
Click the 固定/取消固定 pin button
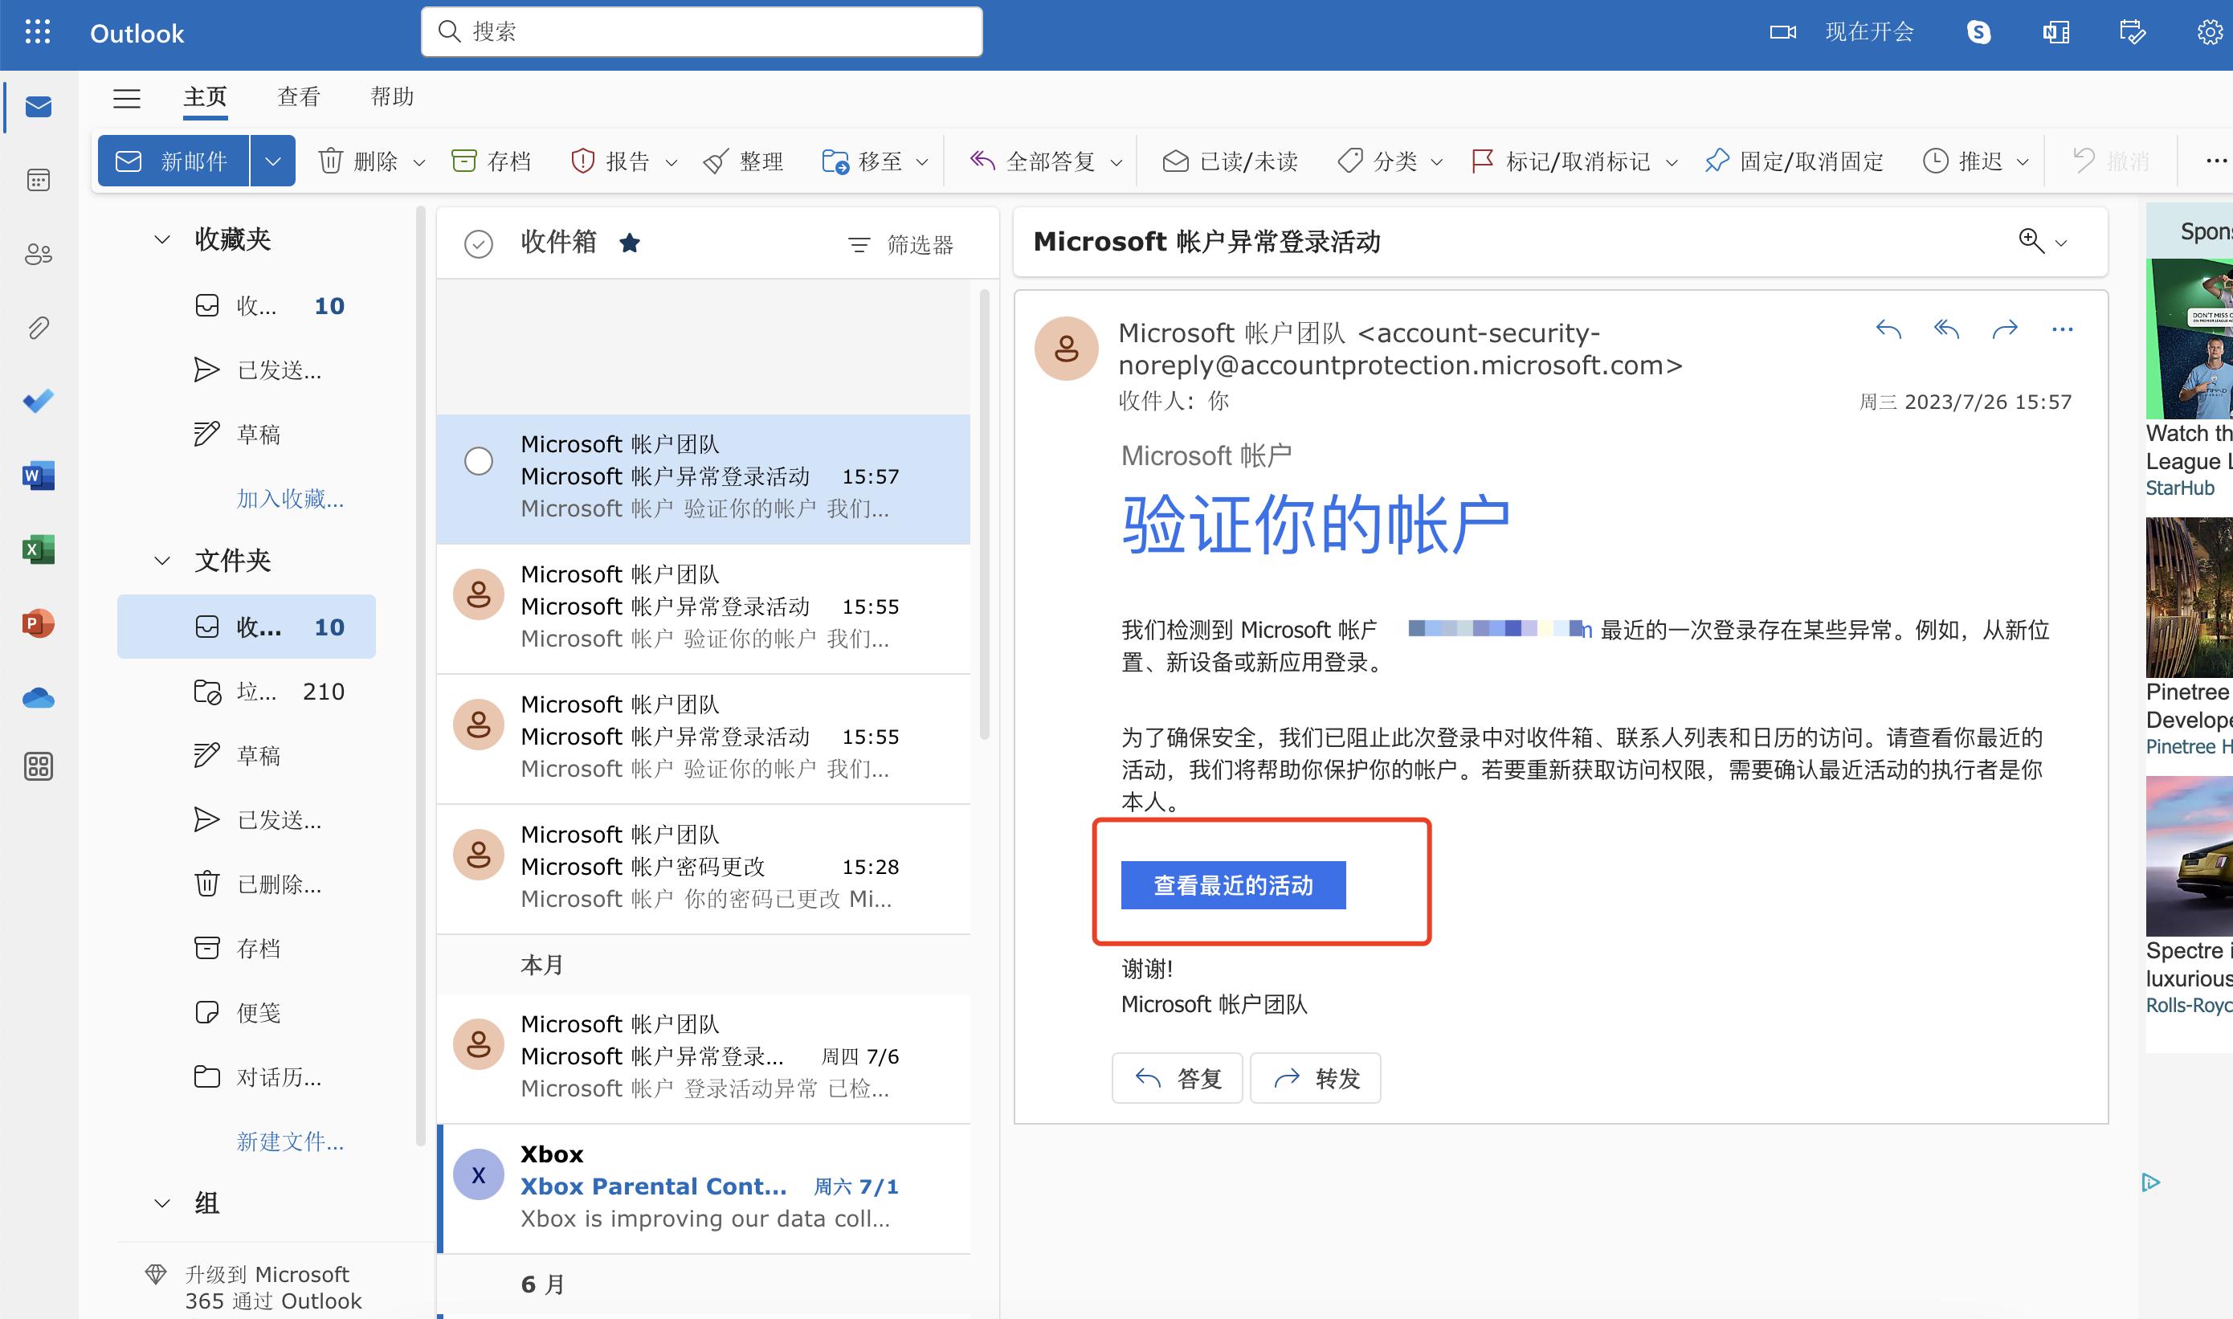pos(1794,161)
